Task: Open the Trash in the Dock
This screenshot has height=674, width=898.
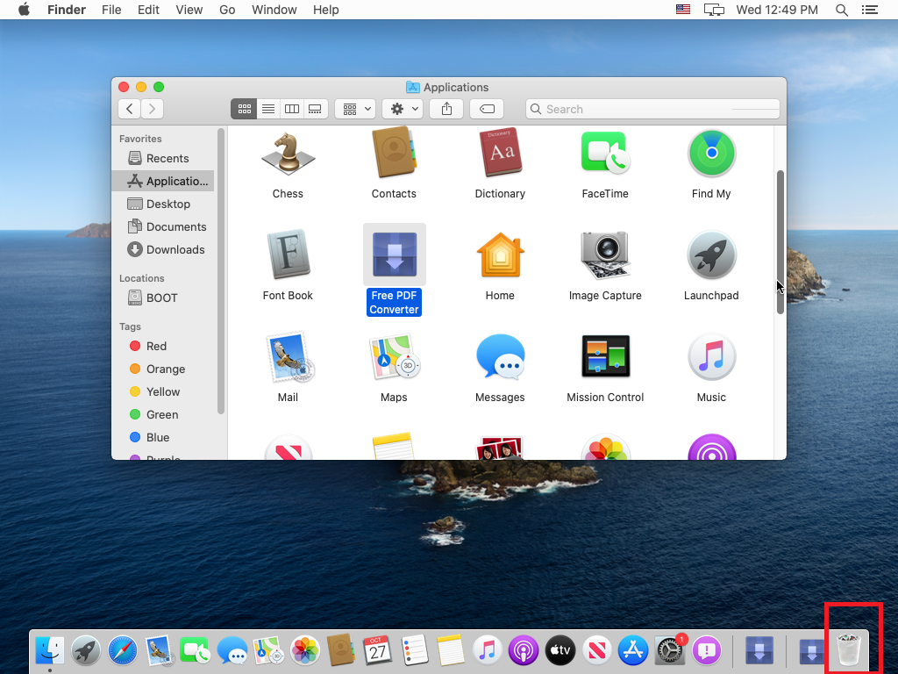Action: 849,651
